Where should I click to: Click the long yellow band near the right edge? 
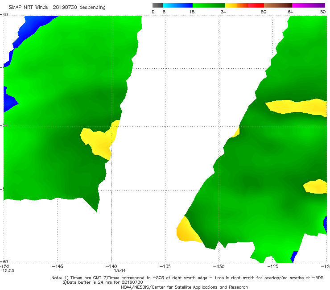point(297,108)
